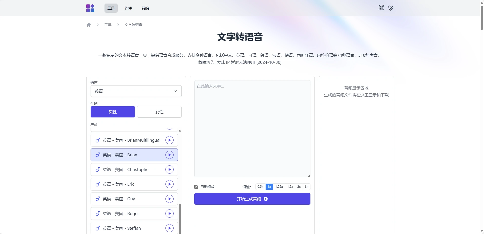The width and height of the screenshot is (484, 234).
Task: Play the Christopher voice sample
Action: click(169, 169)
